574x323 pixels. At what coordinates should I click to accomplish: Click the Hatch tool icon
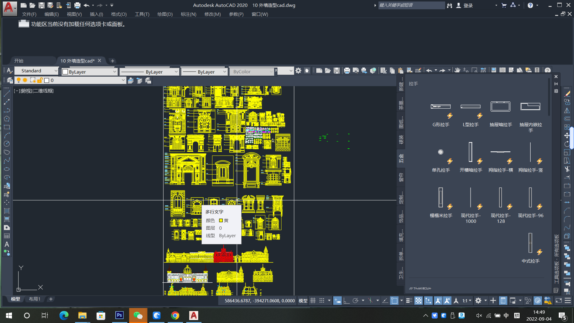pyautogui.click(x=7, y=211)
